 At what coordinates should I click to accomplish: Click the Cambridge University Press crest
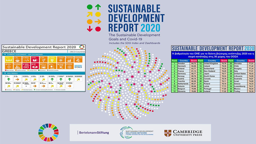pos(168,133)
